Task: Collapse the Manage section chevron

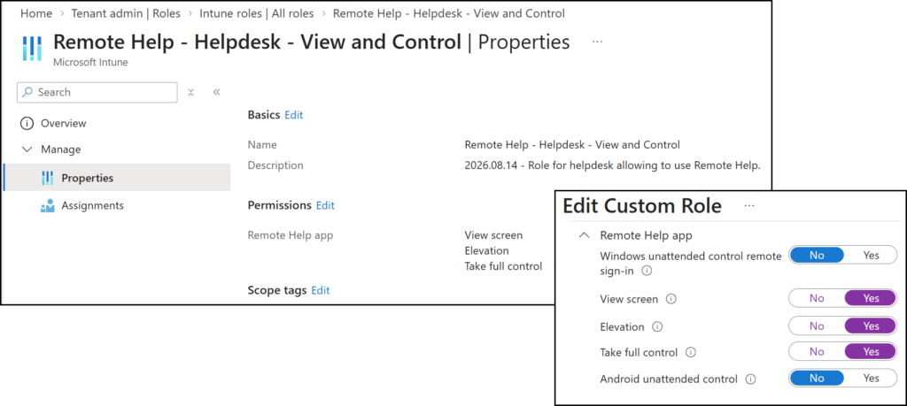Action: [27, 149]
